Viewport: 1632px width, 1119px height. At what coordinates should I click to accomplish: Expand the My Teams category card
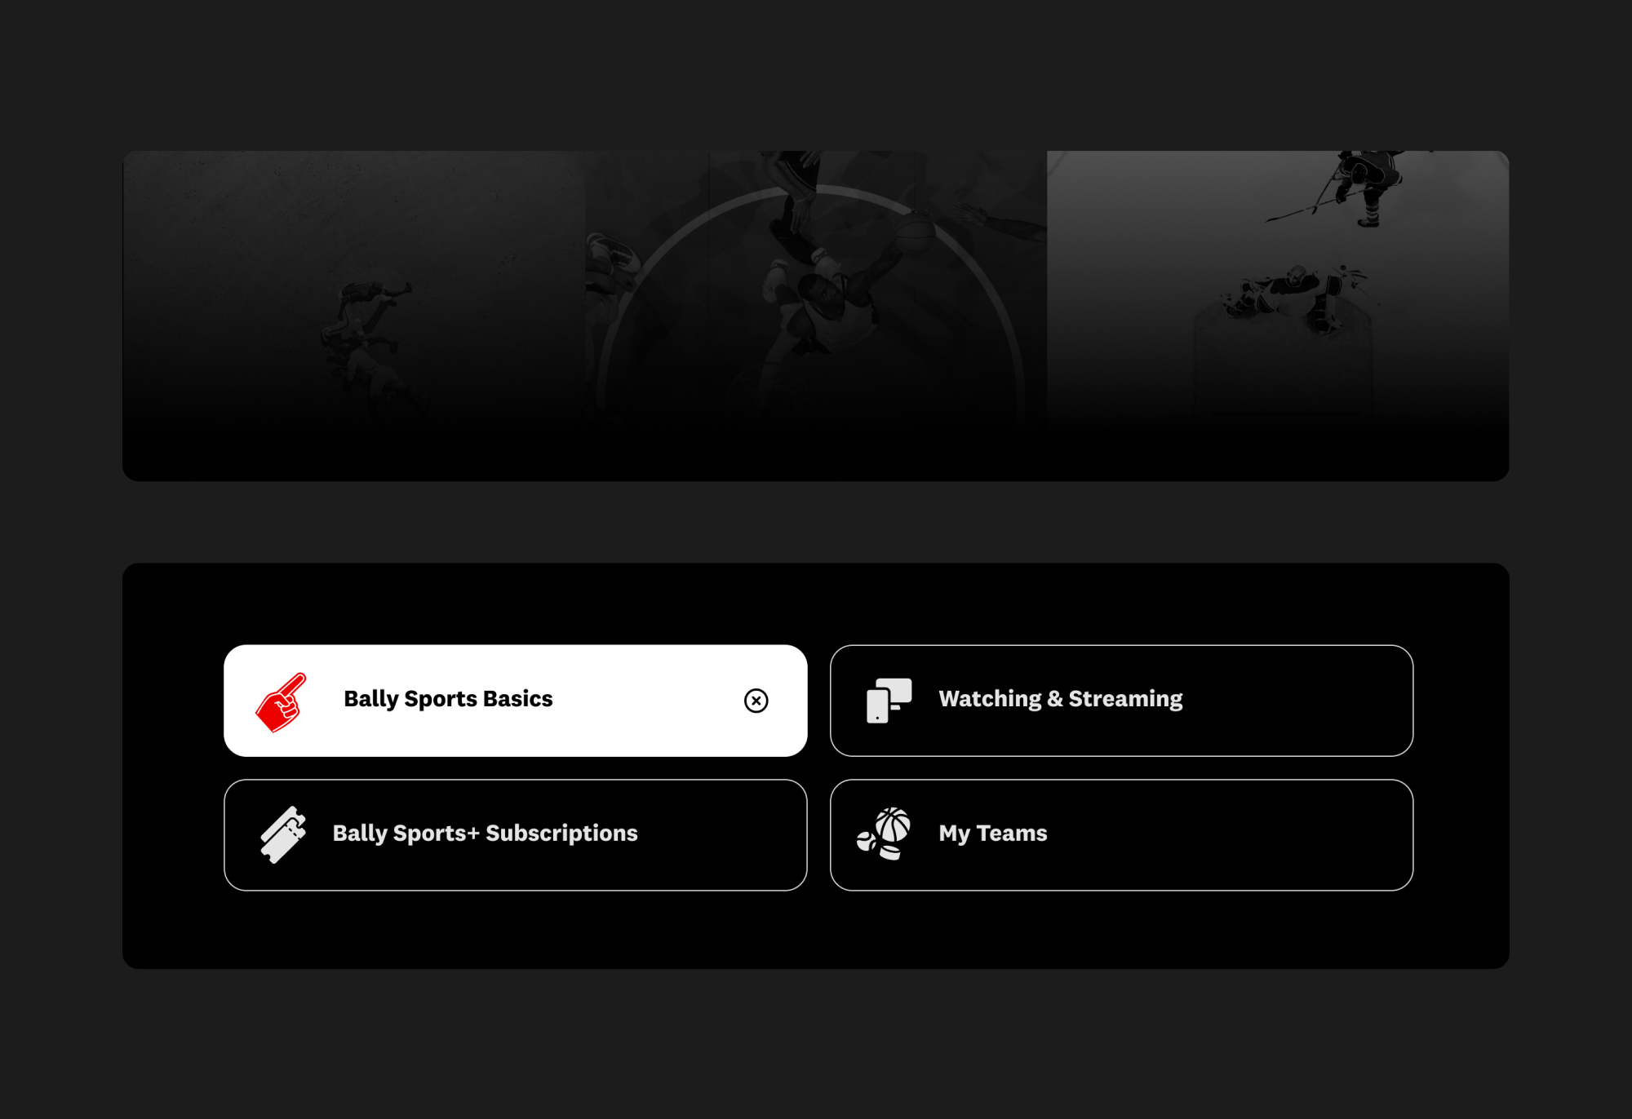1121,835
